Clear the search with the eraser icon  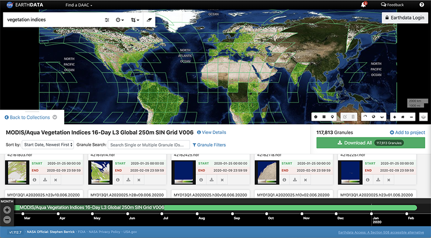(149, 20)
